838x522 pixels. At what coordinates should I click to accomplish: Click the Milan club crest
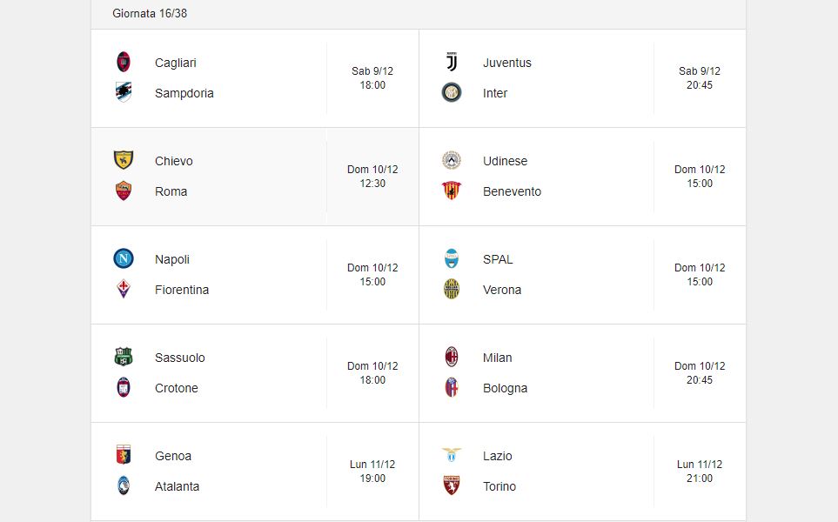tap(452, 357)
